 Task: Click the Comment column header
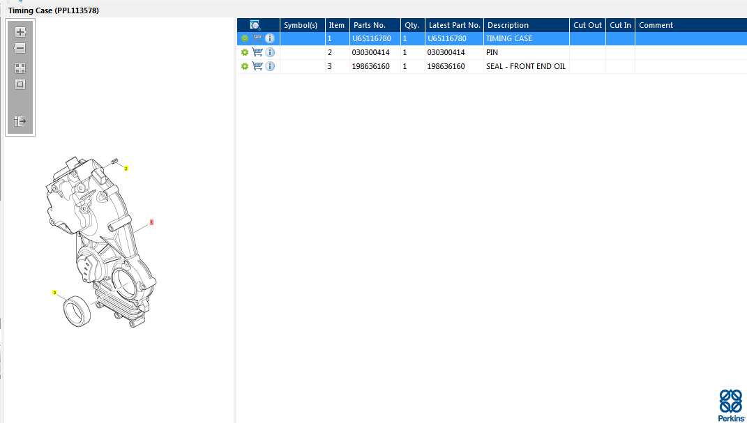pyautogui.click(x=691, y=25)
